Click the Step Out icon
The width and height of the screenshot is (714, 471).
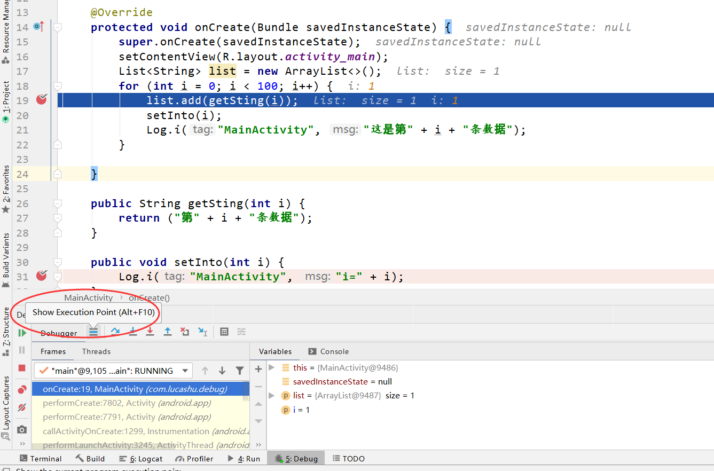click(168, 332)
